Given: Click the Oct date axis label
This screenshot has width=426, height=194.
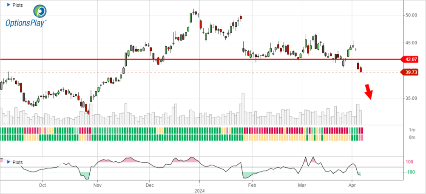Looking at the screenshot, I should pyautogui.click(x=42, y=185).
